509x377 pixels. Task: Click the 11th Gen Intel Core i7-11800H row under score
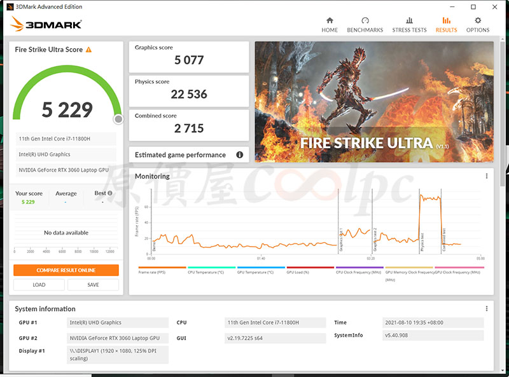tap(66, 139)
